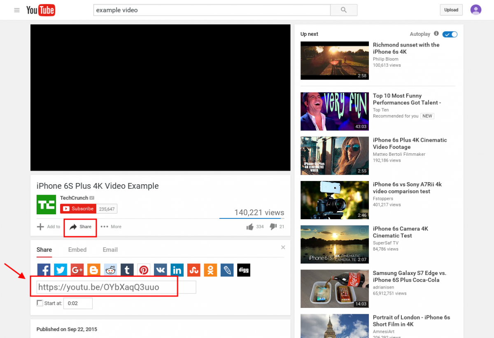Share video on VK

tap(161, 270)
